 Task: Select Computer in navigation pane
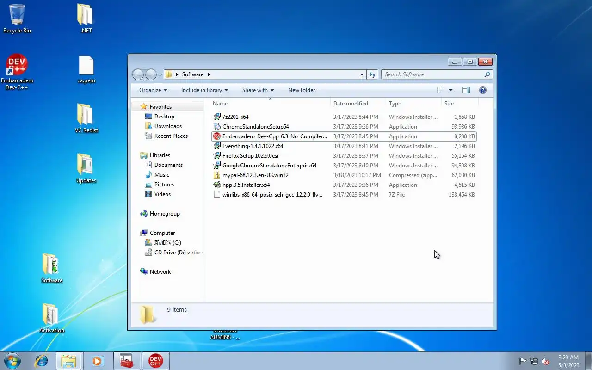tap(162, 233)
